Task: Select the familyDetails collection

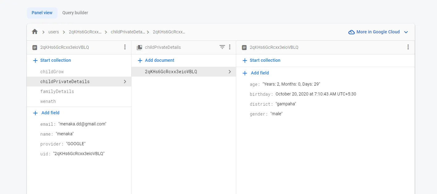Action: (x=57, y=91)
